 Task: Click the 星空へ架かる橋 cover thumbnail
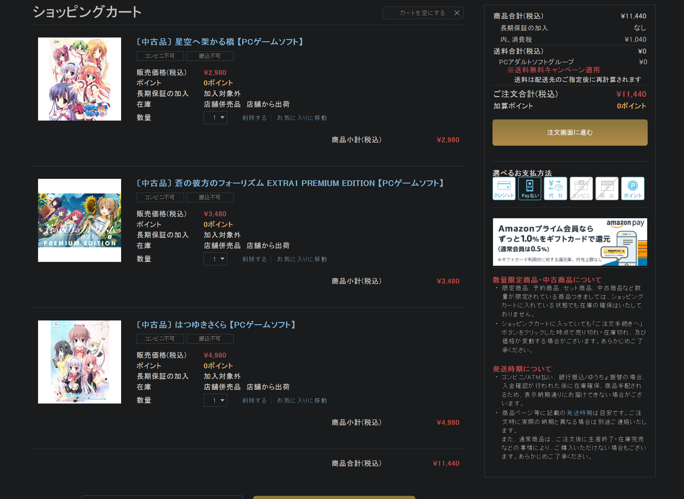pos(79,79)
